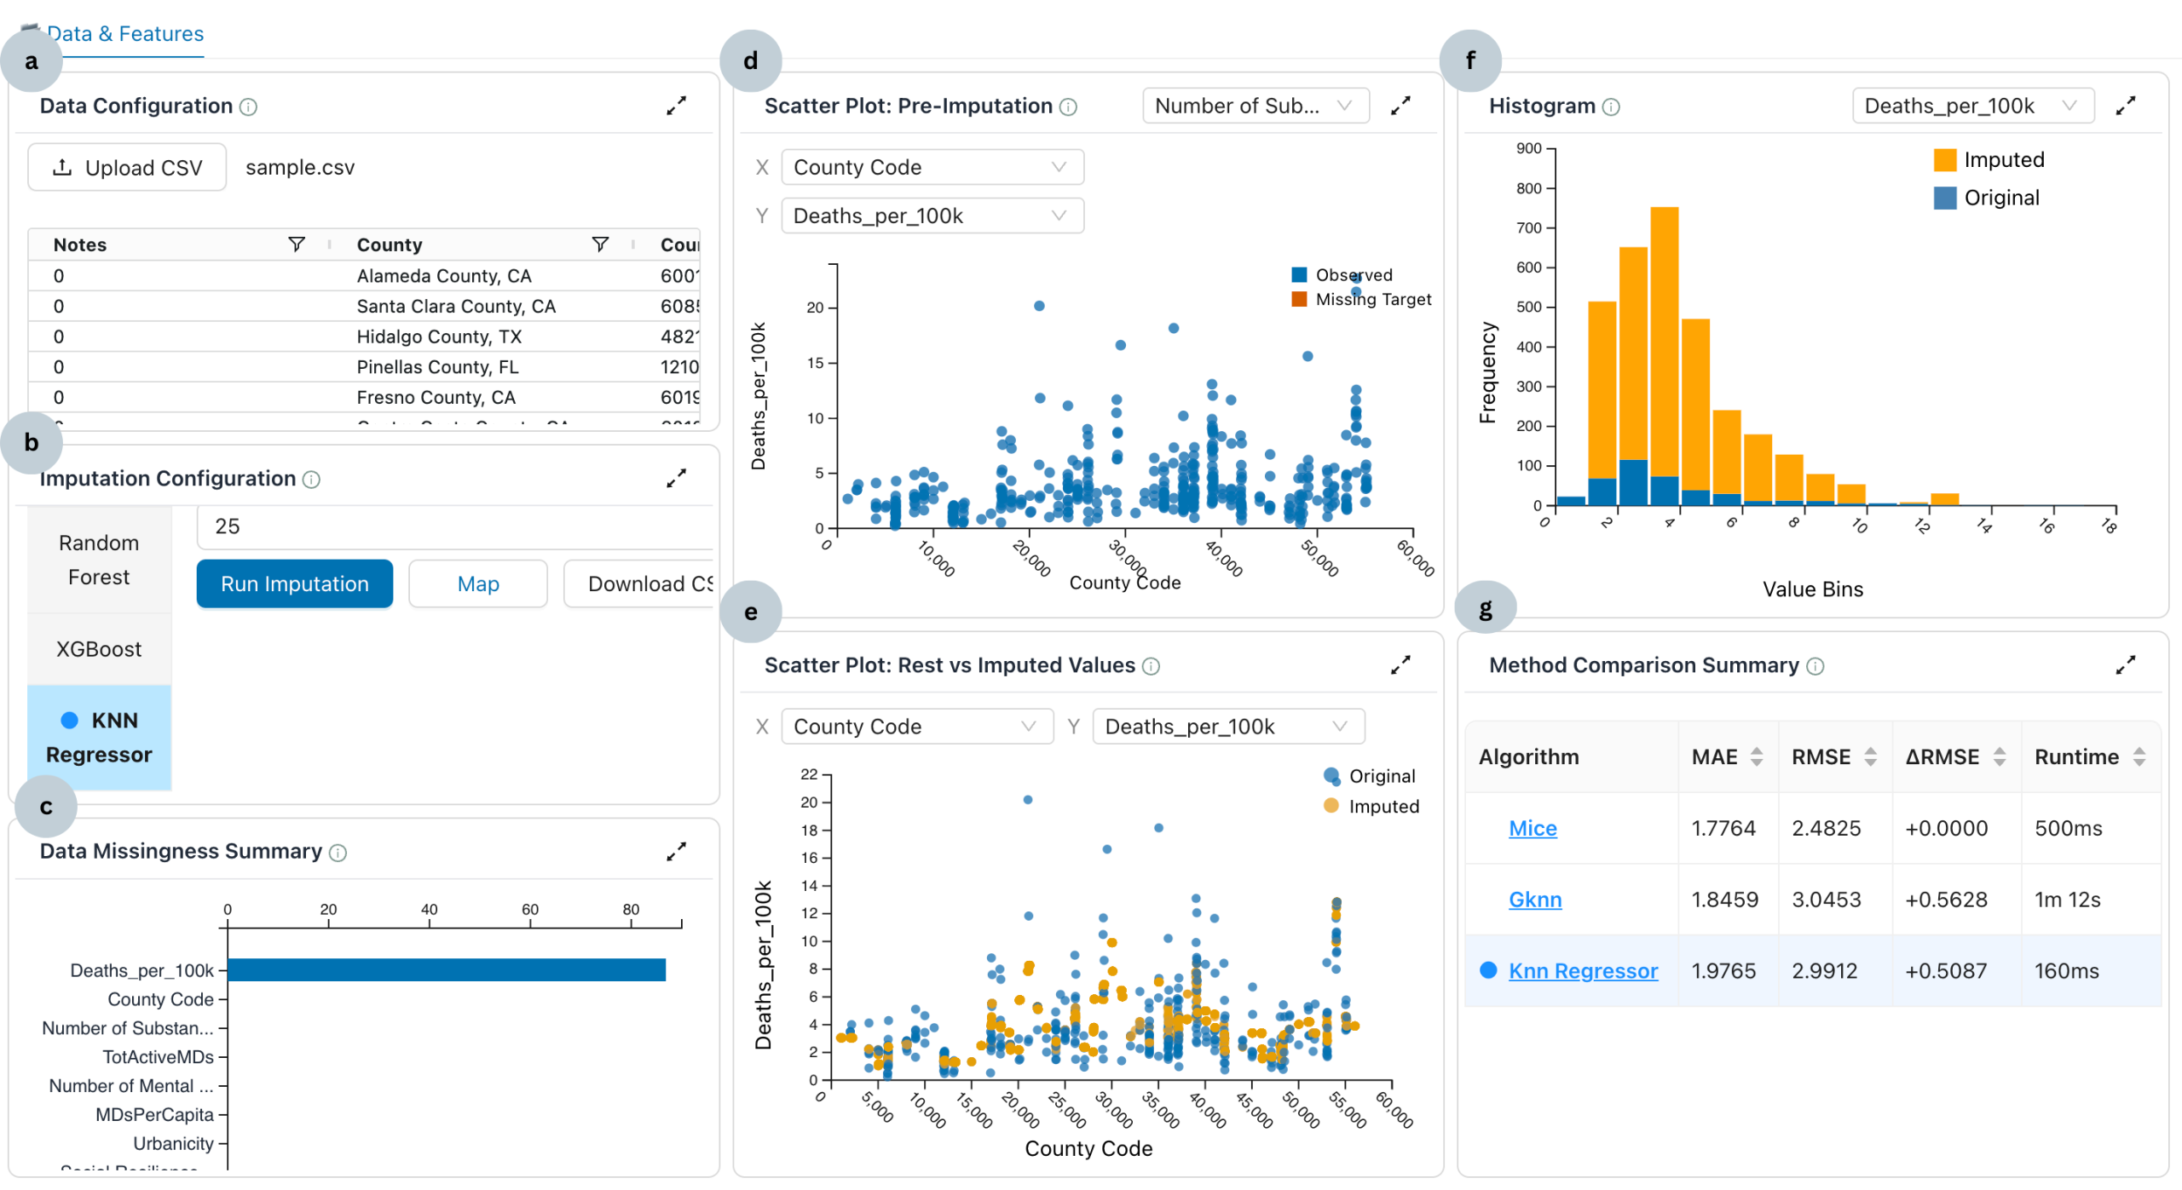Switch to the XGBoost method tab
2182x1190 pixels.
point(99,649)
